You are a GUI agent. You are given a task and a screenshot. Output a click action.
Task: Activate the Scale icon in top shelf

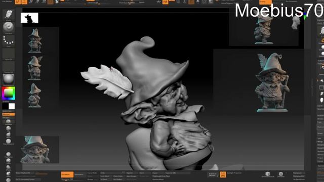(37, 2)
